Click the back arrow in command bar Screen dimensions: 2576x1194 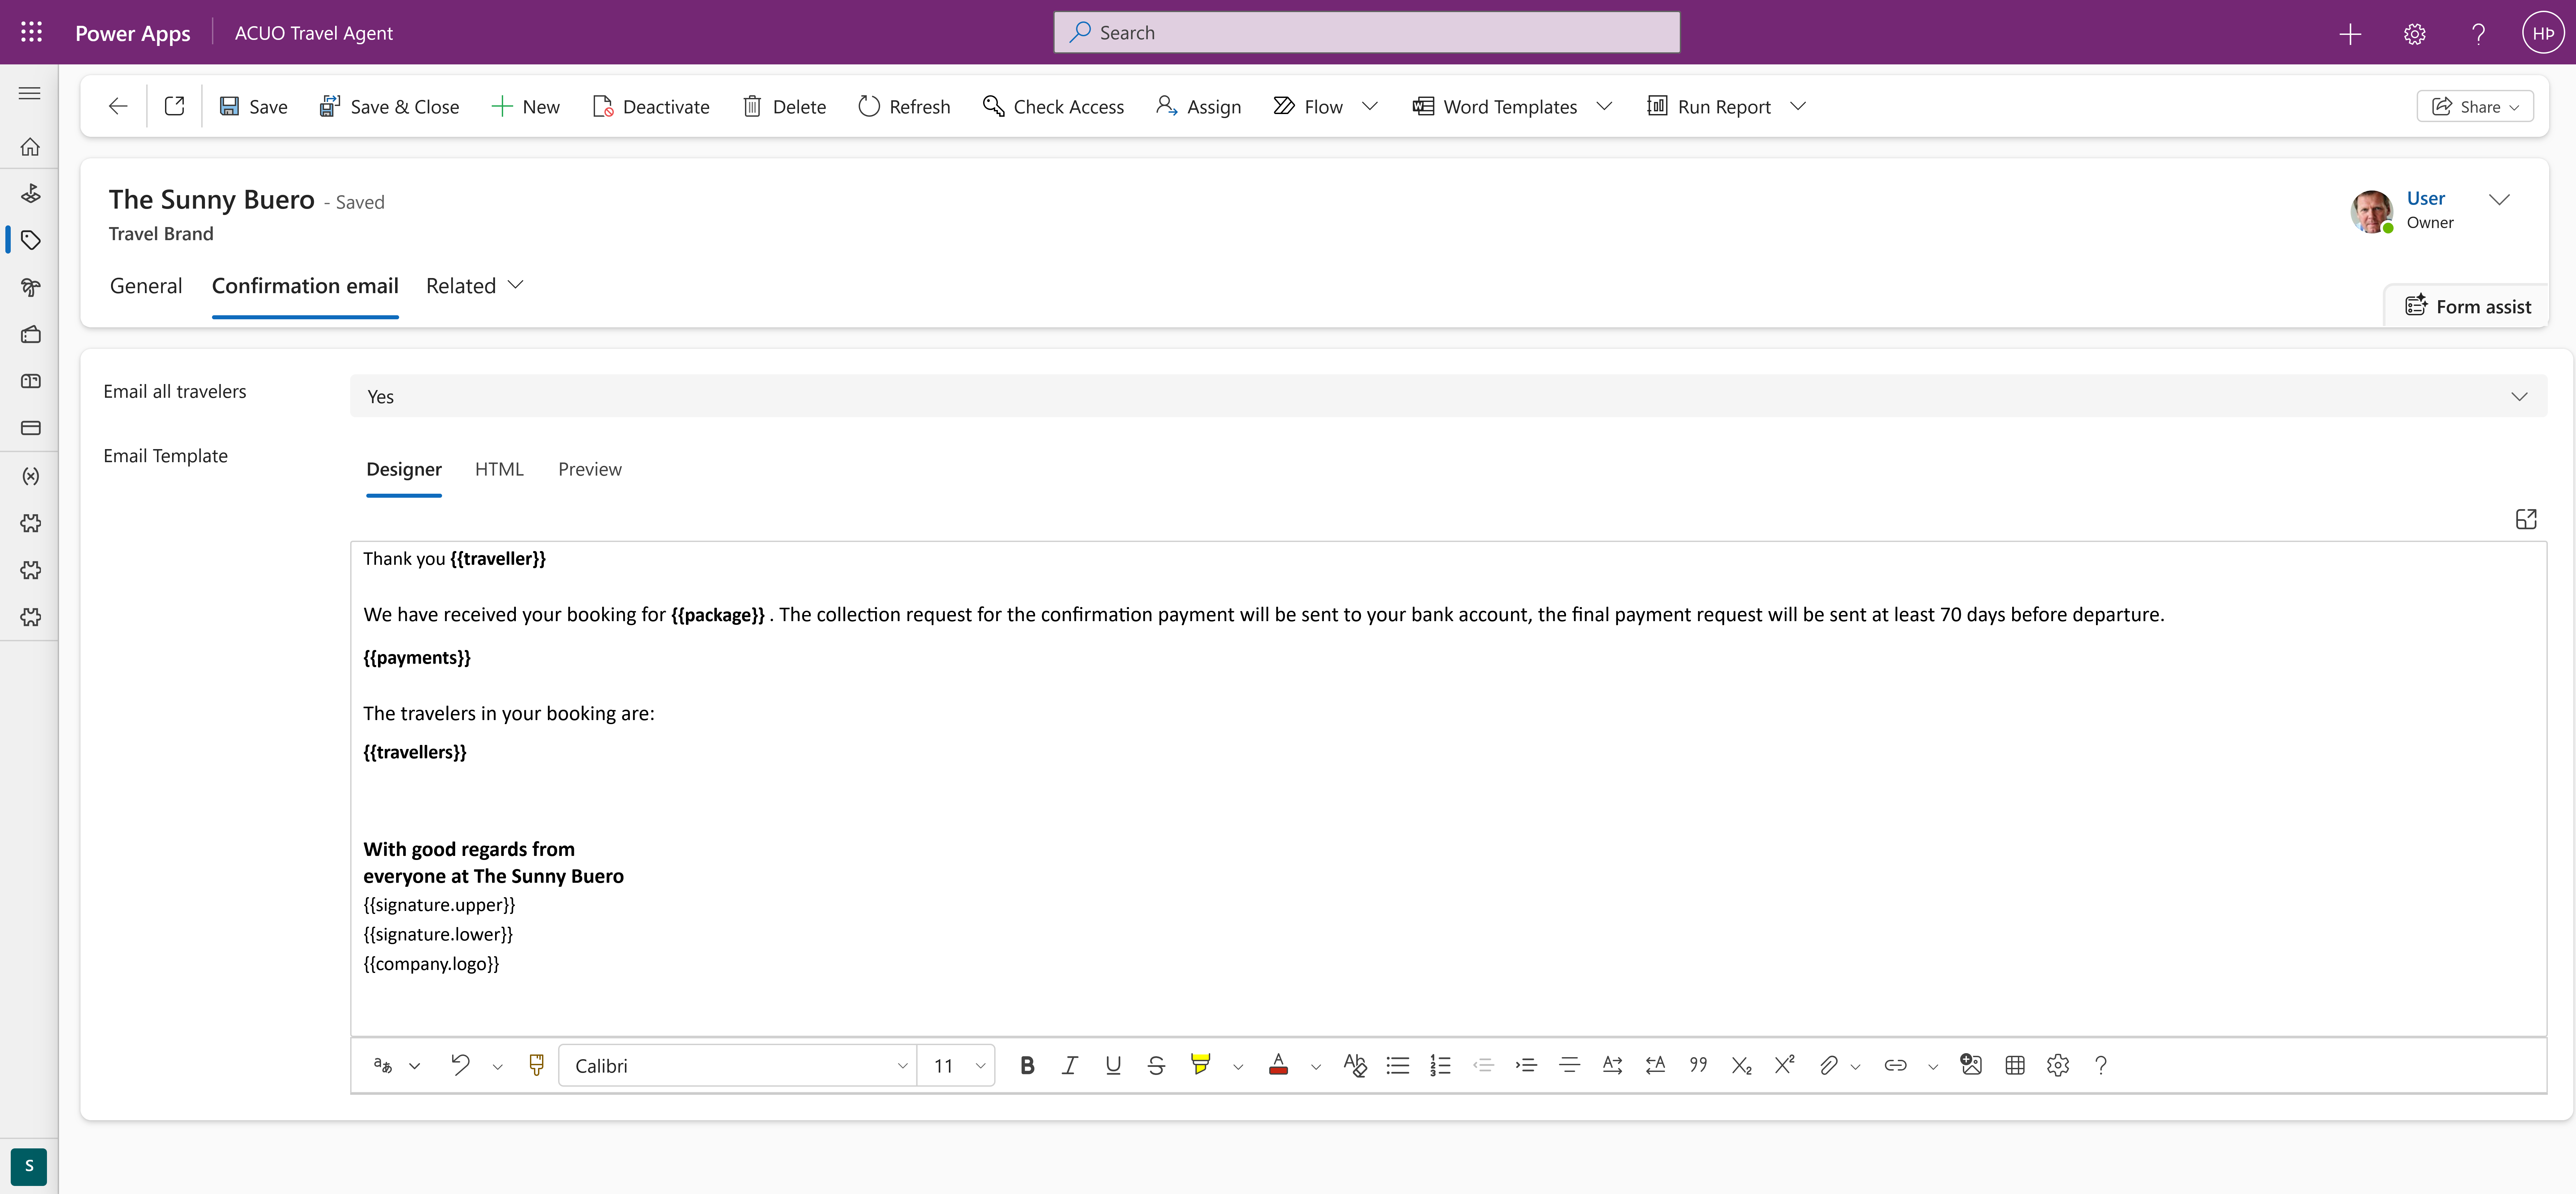click(x=118, y=106)
